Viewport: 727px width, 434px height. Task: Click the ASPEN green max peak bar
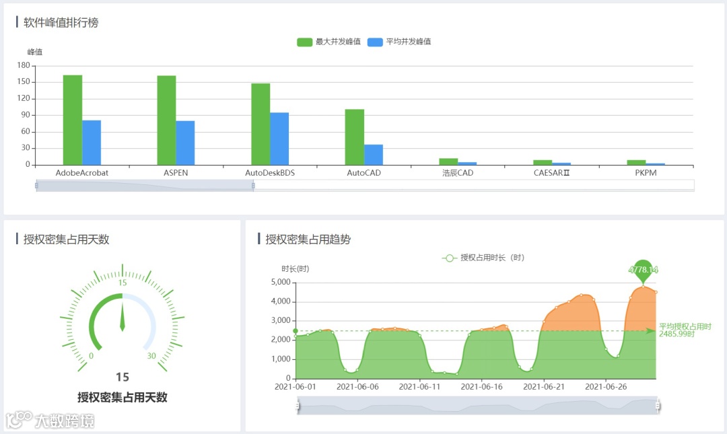(x=166, y=120)
